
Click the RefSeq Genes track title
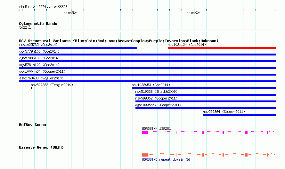(32, 125)
